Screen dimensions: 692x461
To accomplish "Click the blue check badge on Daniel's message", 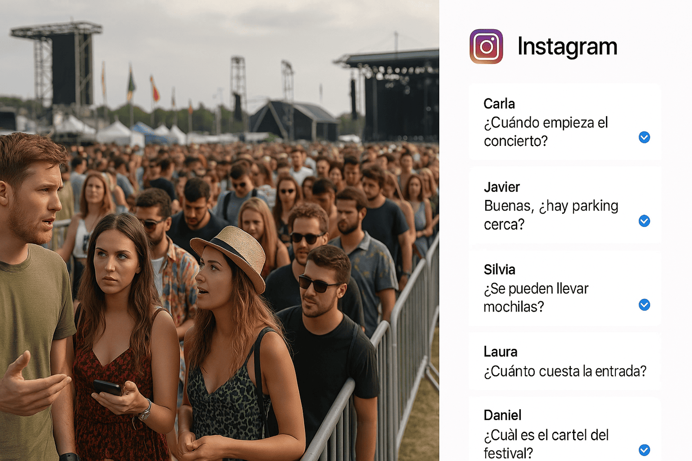I will tap(644, 450).
